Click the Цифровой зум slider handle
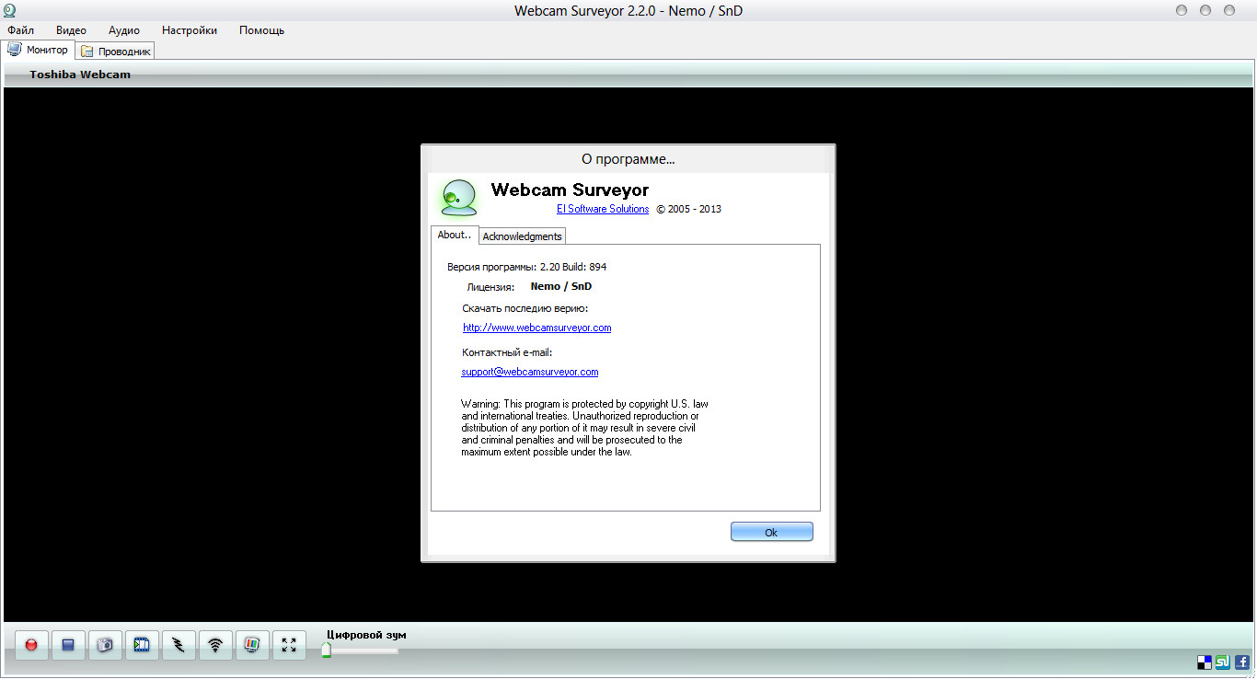Screen dimensions: 1257x679 coord(326,650)
